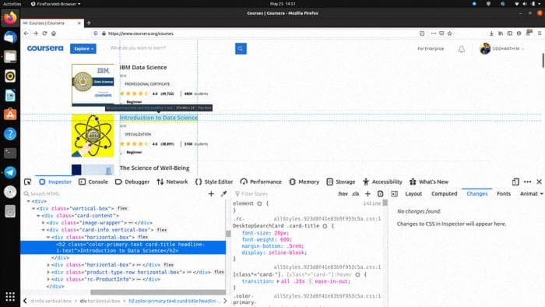Select h2.color-primary-text breadcrumb
Image resolution: width=545 pixels, height=307 pixels.
(x=174, y=301)
